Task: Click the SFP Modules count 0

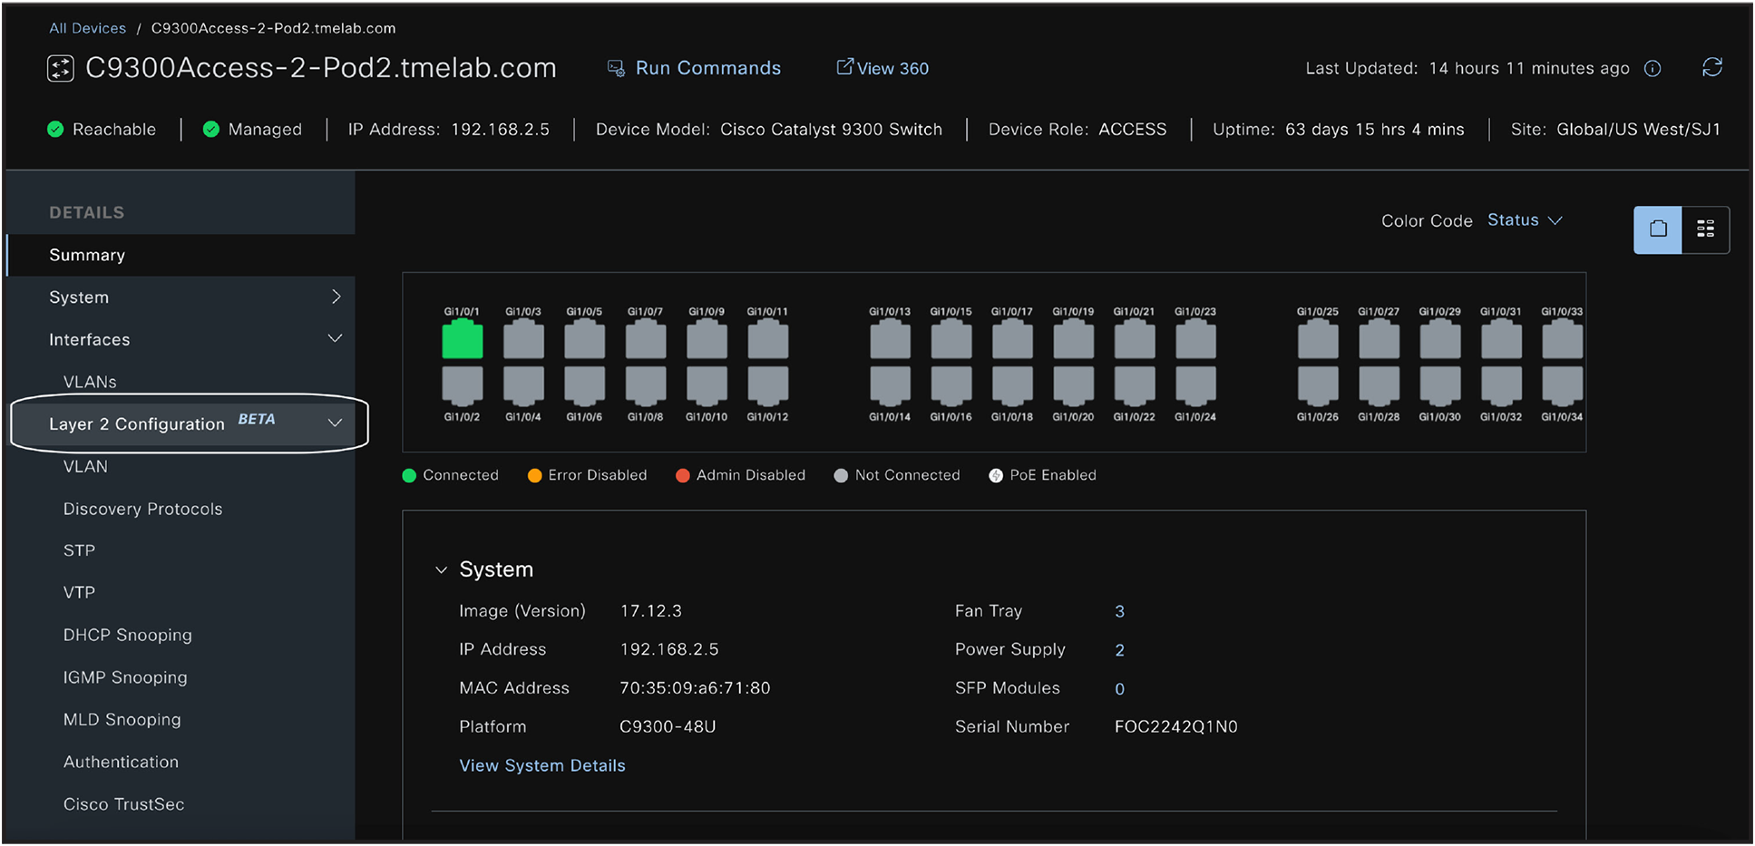Action: coord(1119,689)
